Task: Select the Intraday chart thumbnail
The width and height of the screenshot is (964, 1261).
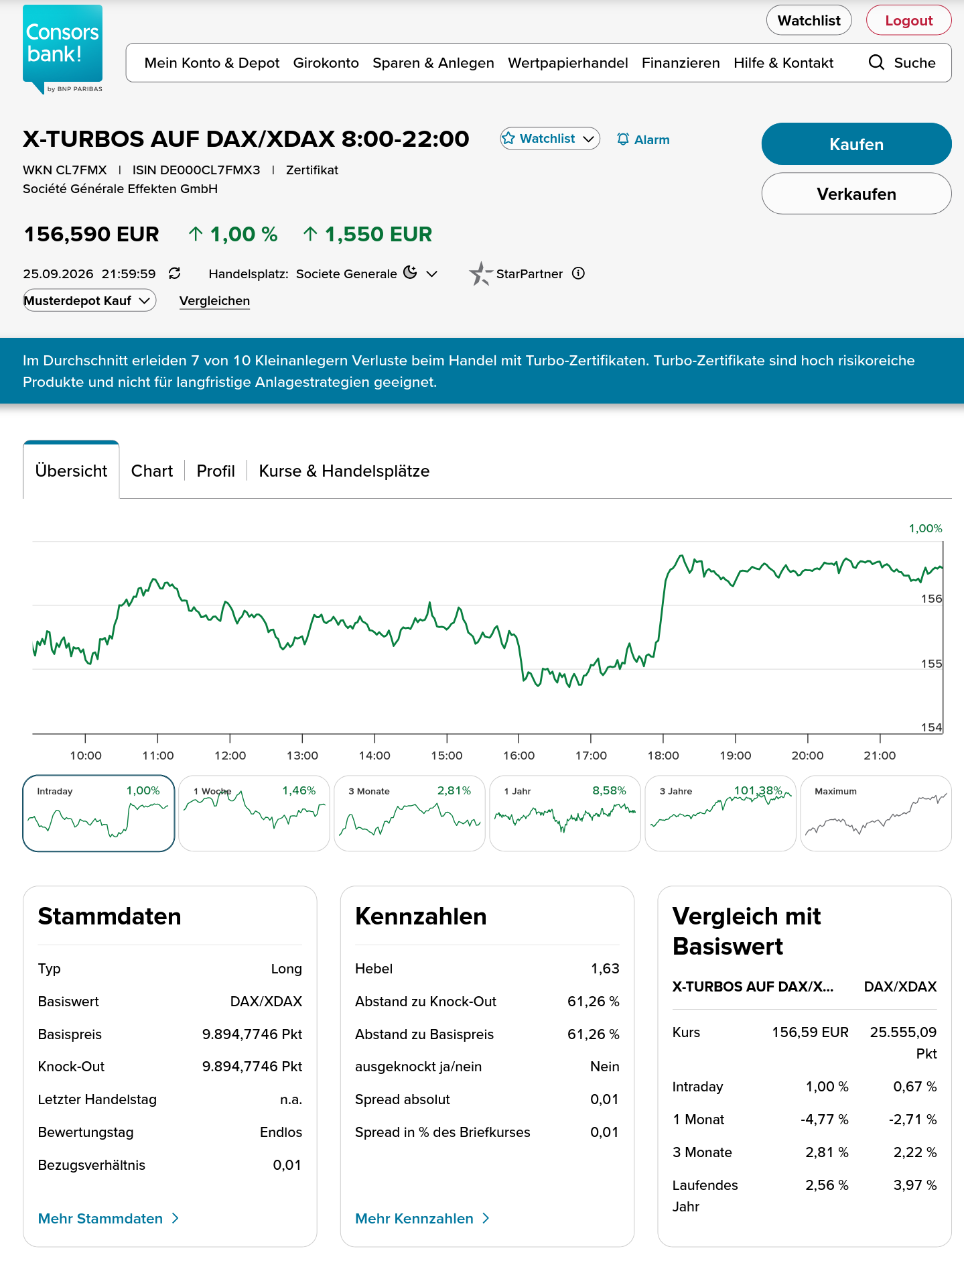Action: 98,813
